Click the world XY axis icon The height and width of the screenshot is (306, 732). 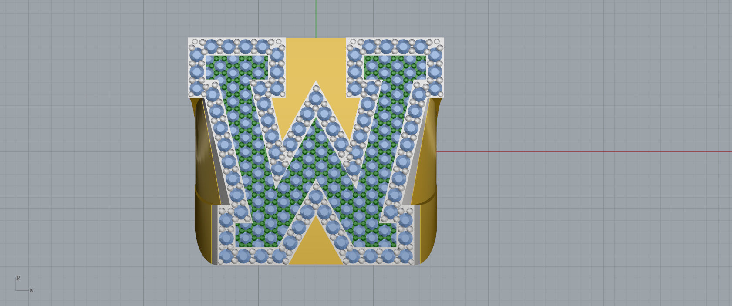tap(24, 284)
